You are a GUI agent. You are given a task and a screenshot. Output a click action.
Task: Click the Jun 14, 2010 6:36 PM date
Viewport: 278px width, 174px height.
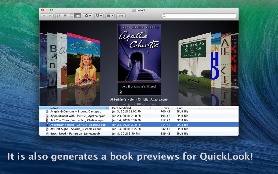(127, 120)
